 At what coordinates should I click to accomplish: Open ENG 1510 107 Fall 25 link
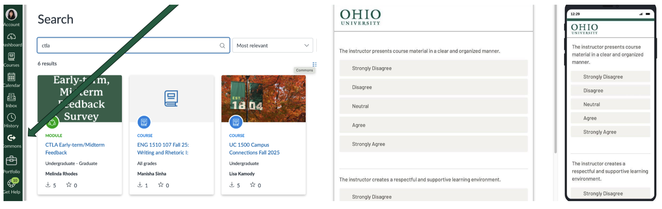[163, 149]
